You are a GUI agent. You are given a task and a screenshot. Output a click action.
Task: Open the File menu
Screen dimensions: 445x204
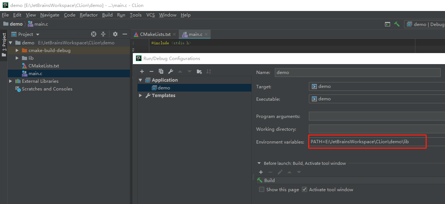(x=5, y=15)
